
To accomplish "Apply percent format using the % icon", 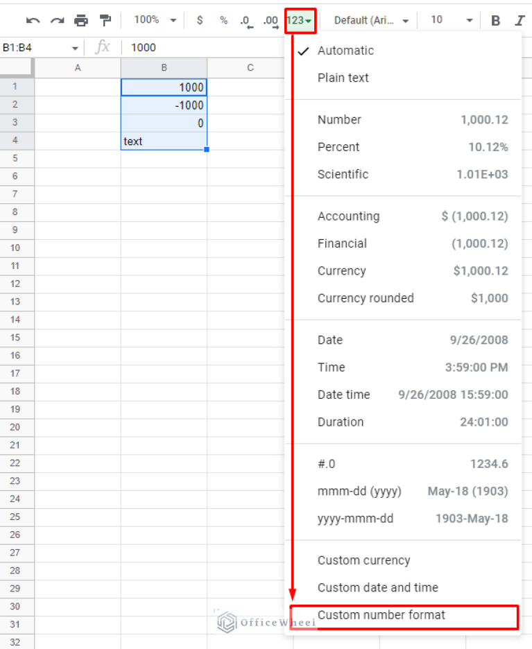I will 223,20.
